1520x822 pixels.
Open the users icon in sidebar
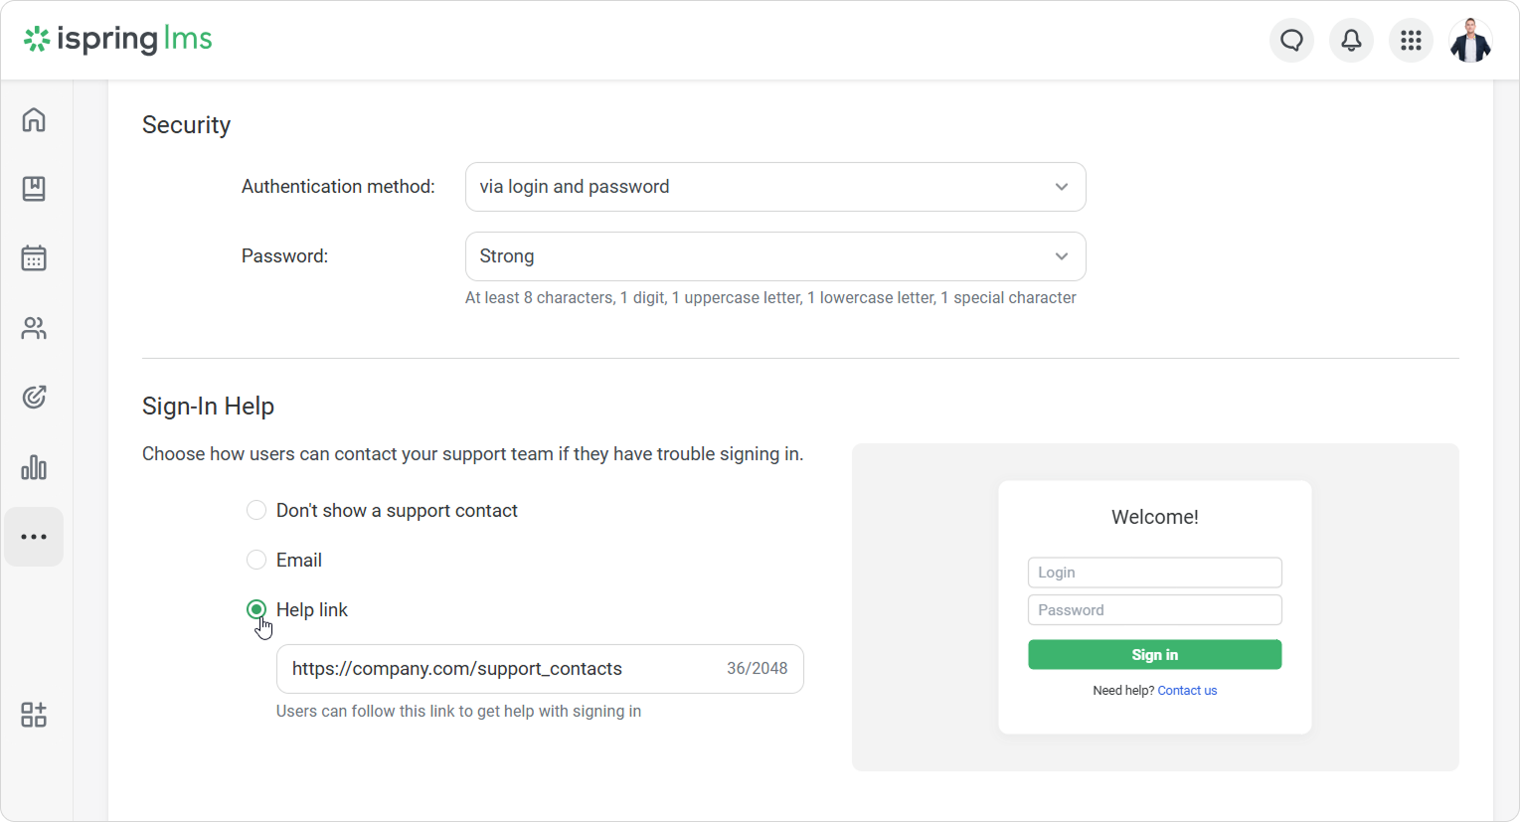(34, 328)
